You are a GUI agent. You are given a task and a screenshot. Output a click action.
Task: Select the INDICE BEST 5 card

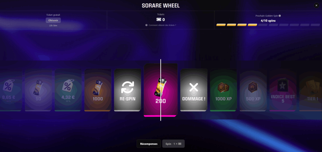point(283,90)
